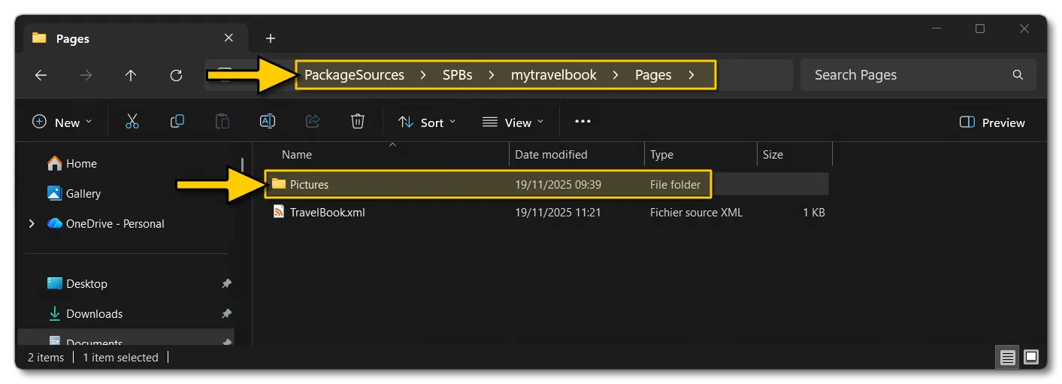Open Gallery in navigation pane
The image size is (1062, 384).
74,193
